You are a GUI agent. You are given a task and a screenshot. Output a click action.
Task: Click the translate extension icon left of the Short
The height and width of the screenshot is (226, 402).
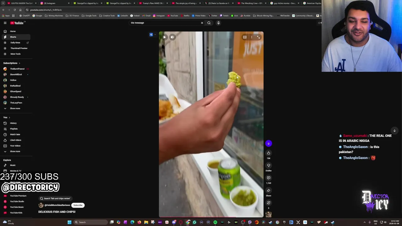coord(151,35)
